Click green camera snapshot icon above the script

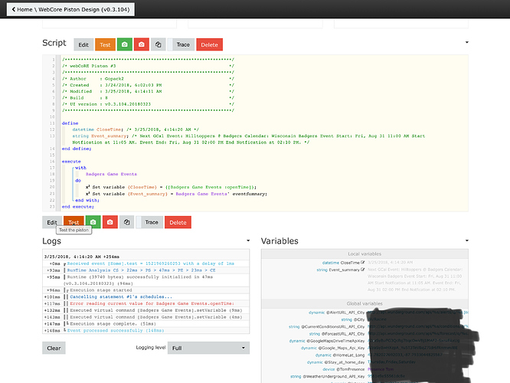(x=125, y=44)
